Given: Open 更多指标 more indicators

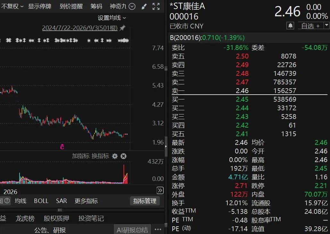Looking at the screenshot, I should [x=86, y=201].
